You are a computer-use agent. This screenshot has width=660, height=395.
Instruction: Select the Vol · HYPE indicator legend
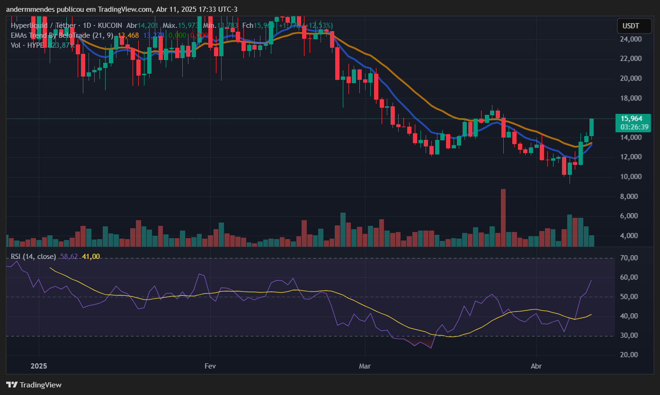point(27,45)
